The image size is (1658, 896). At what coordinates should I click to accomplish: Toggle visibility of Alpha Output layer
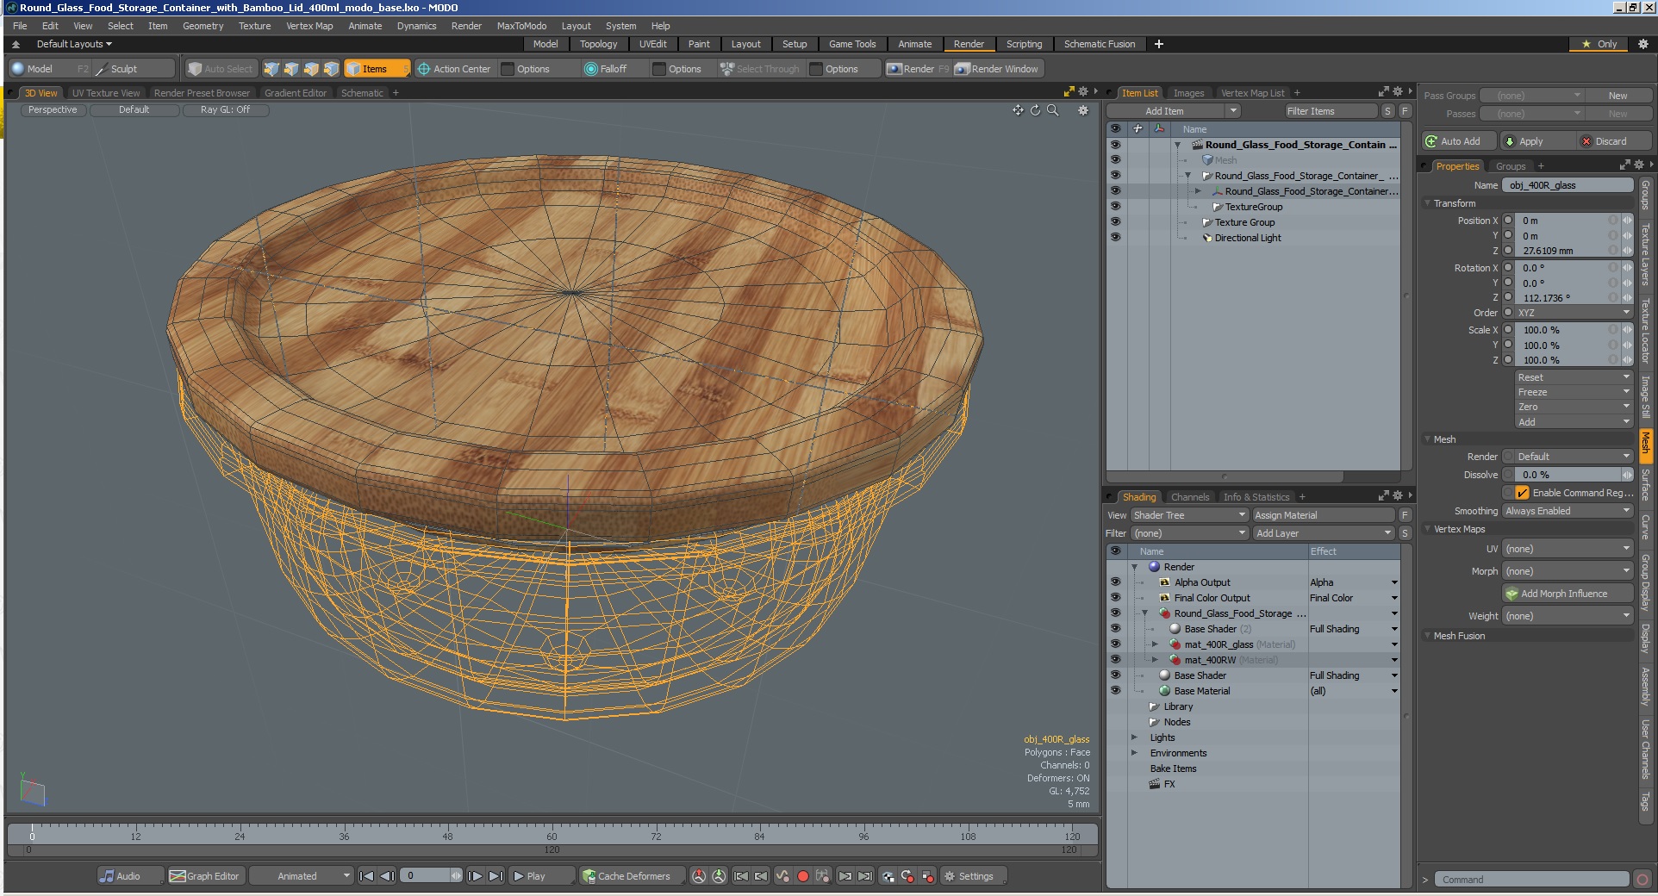[1115, 582]
